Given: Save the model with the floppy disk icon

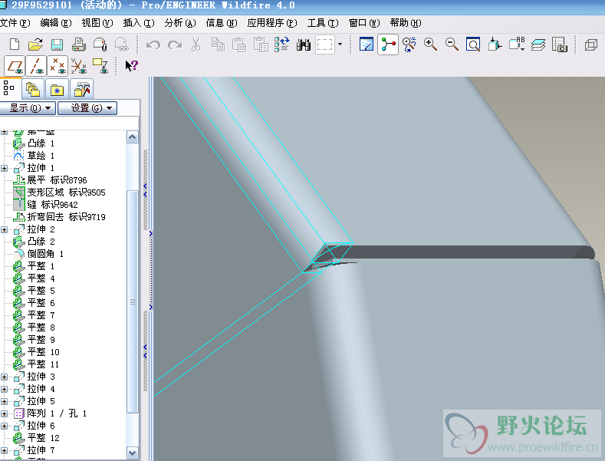Looking at the screenshot, I should pyautogui.click(x=57, y=44).
